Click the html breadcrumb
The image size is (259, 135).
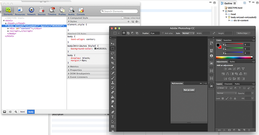click(x=22, y=112)
